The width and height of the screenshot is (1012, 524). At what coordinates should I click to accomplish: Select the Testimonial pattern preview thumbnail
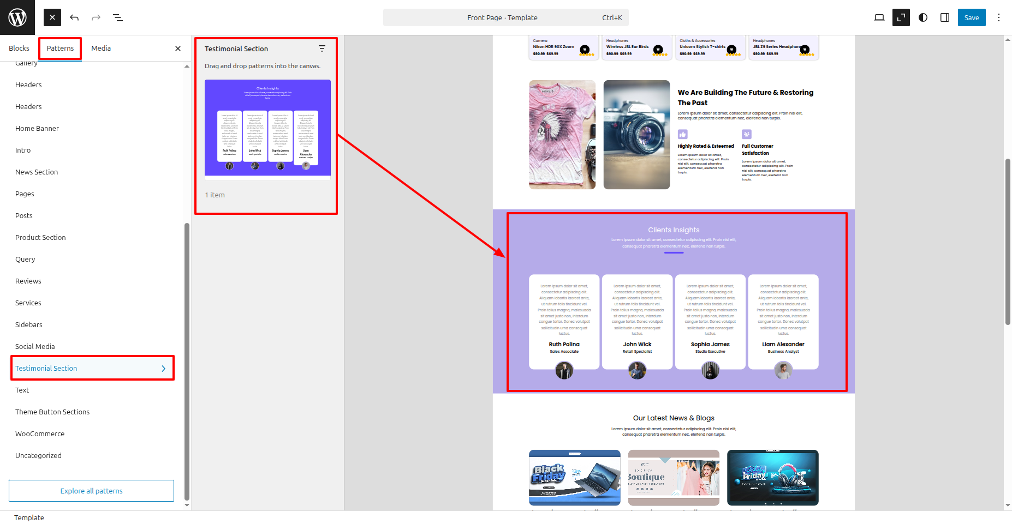click(267, 128)
